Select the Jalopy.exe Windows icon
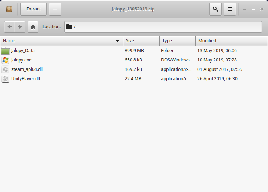This screenshot has height=192, width=268. click(5, 60)
